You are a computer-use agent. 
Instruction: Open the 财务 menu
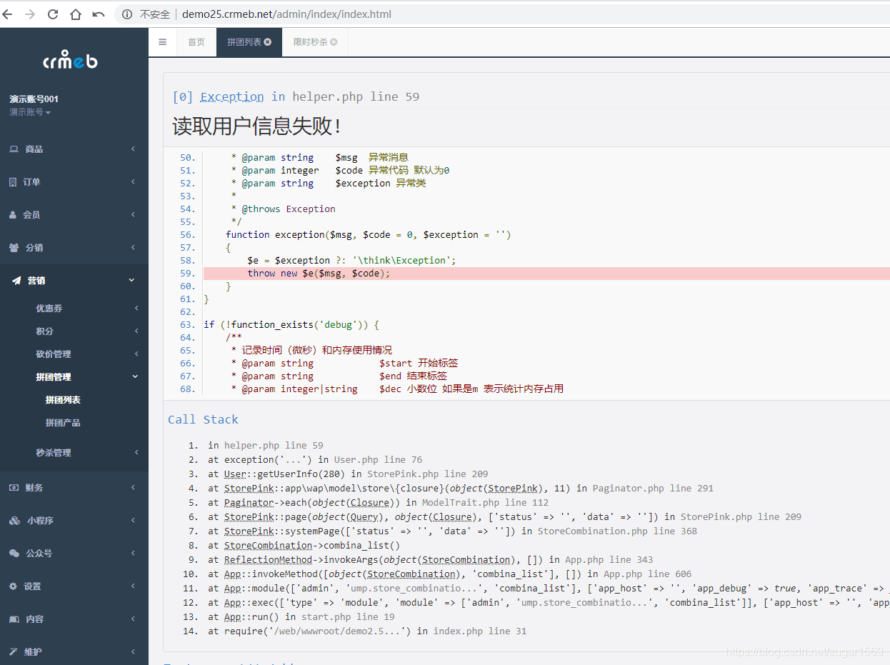click(x=74, y=488)
